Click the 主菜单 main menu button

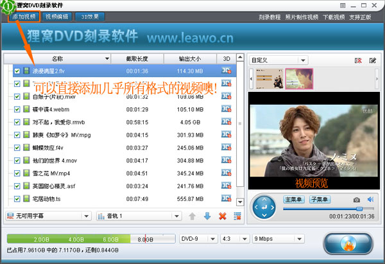(294, 199)
